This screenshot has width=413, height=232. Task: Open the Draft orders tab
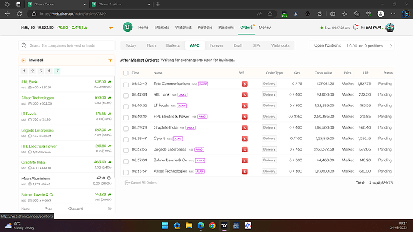(238, 45)
